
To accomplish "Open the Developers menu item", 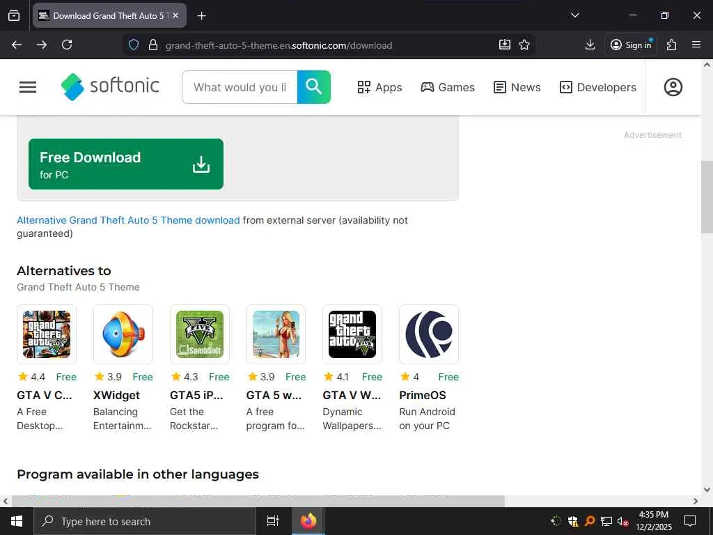I will (598, 87).
